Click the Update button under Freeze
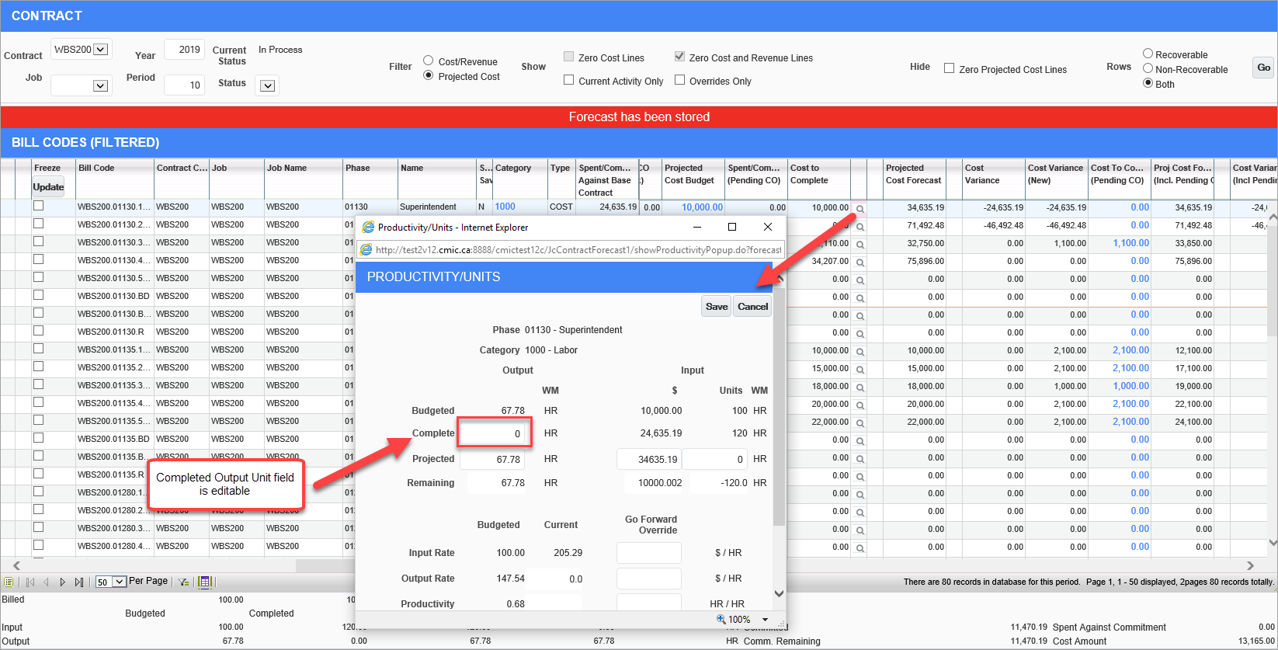 [48, 187]
